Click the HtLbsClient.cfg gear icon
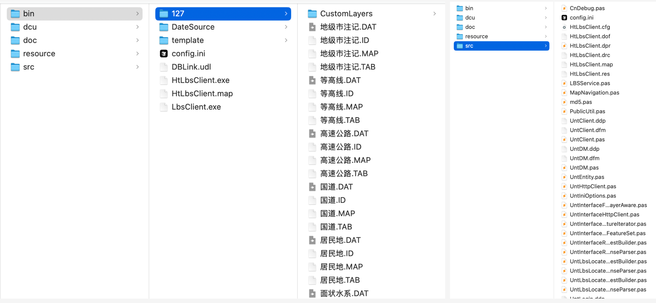Screen dimensions: 656x303 (x=564, y=27)
